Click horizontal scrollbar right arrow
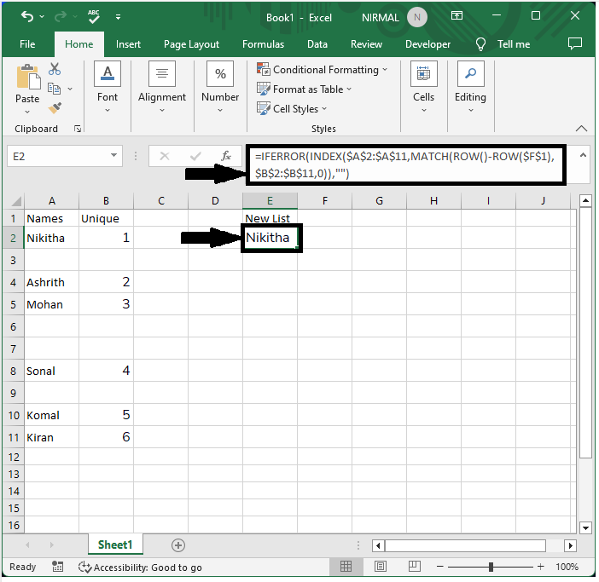The height and width of the screenshot is (582, 599). coord(570,545)
